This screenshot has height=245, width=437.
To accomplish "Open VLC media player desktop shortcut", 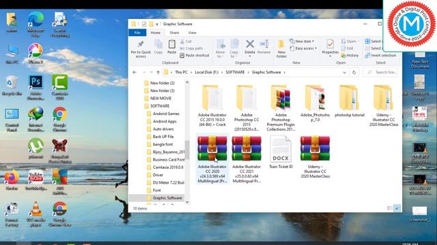I will tap(36, 214).
